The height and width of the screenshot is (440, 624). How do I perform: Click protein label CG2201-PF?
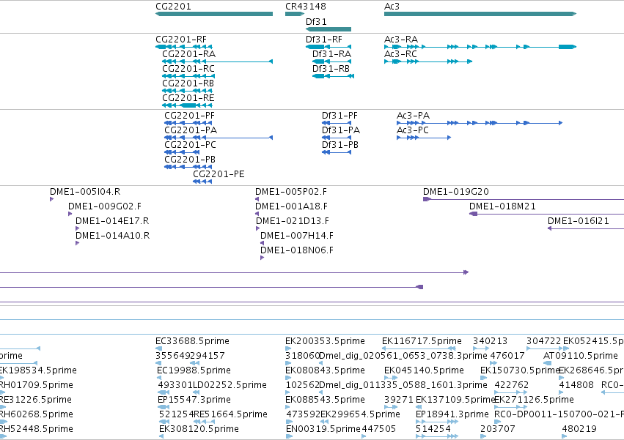tap(189, 116)
